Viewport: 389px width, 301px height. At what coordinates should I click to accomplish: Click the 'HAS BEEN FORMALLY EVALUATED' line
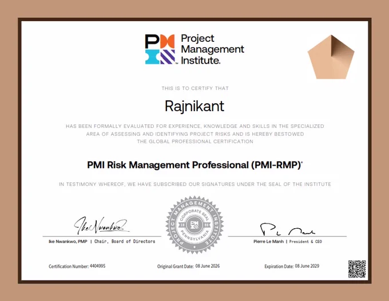click(x=194, y=126)
